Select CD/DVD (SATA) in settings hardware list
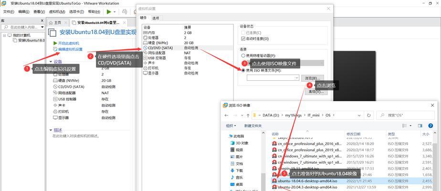 tap(188, 48)
